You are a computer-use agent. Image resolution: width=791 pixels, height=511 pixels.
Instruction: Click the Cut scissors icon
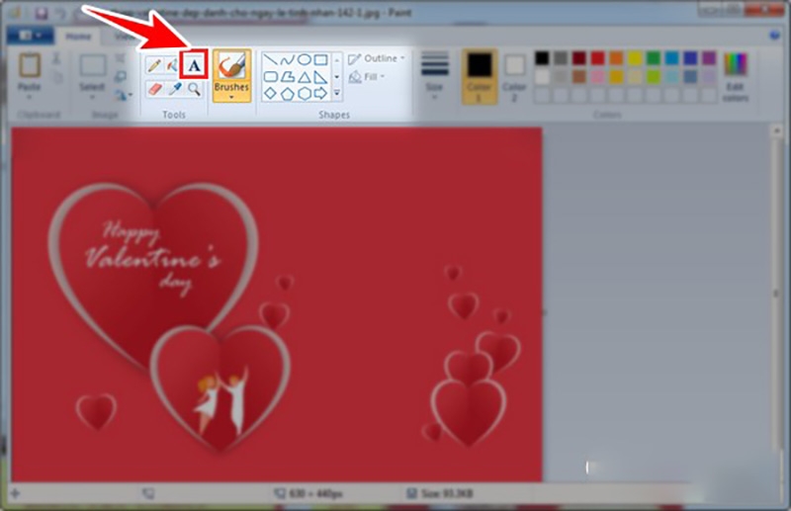(x=56, y=58)
